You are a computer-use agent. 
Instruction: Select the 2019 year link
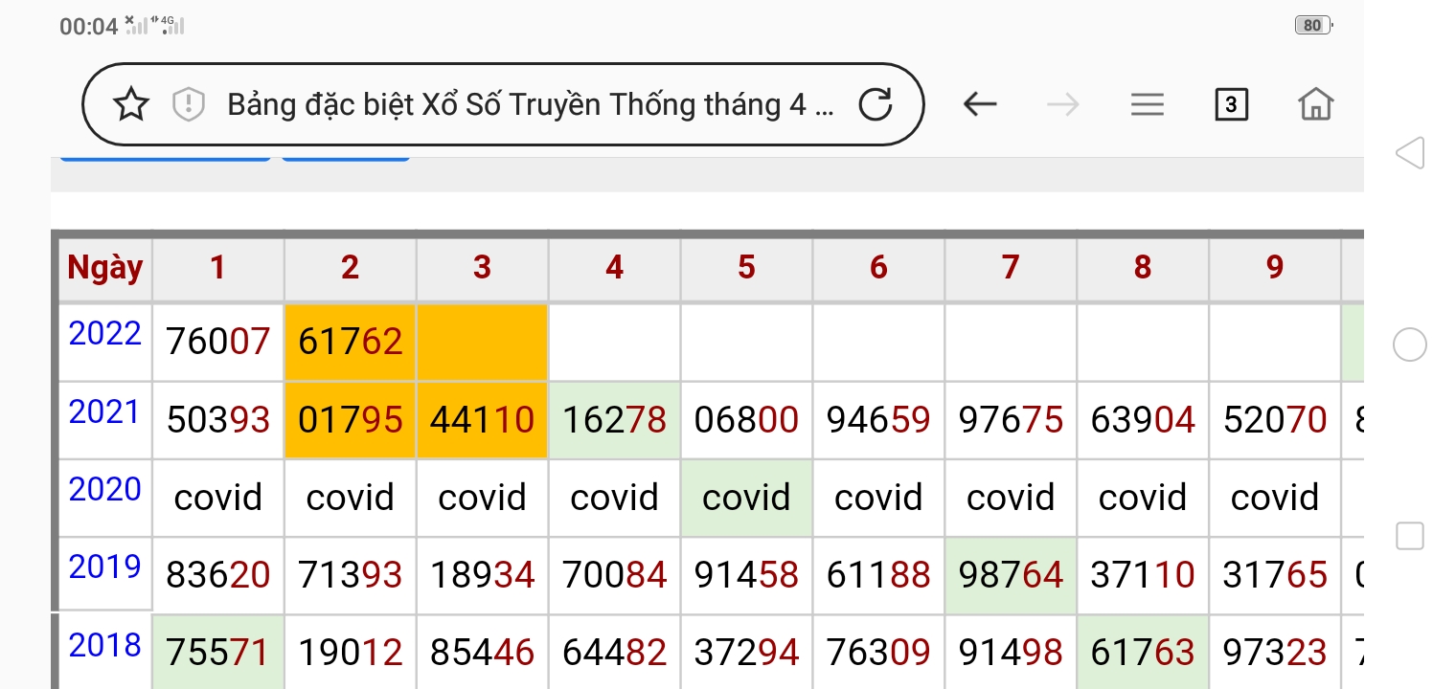click(105, 567)
